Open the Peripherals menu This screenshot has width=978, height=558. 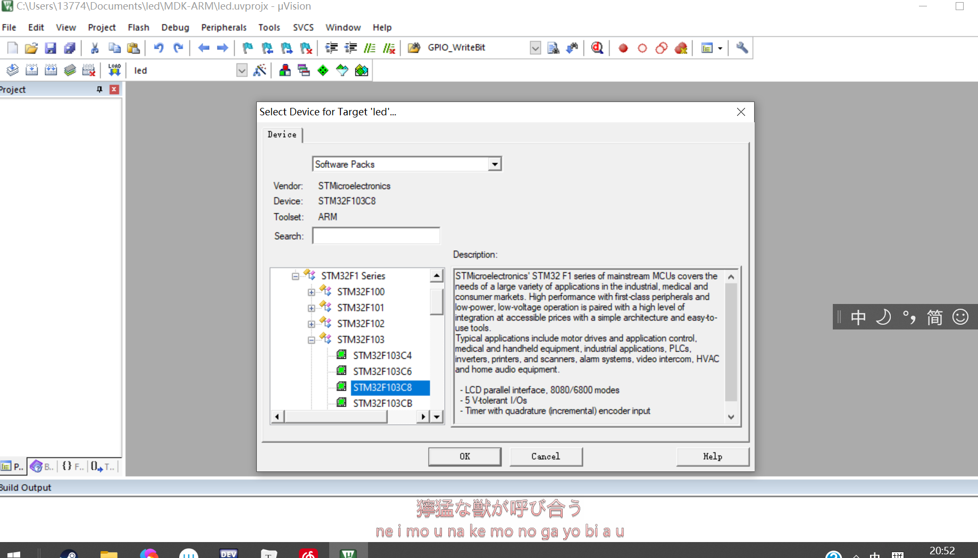coord(224,27)
